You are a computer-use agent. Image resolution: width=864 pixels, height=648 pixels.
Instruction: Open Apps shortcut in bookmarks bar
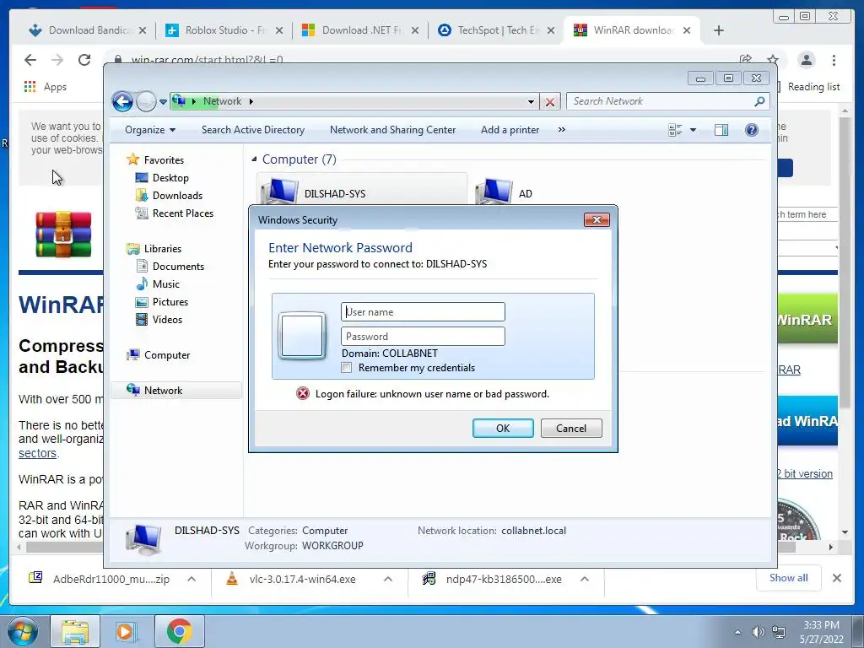(46, 87)
